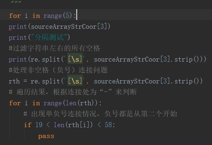Click the 'pass' keyword
The height and width of the screenshot is (145, 212).
46,136
